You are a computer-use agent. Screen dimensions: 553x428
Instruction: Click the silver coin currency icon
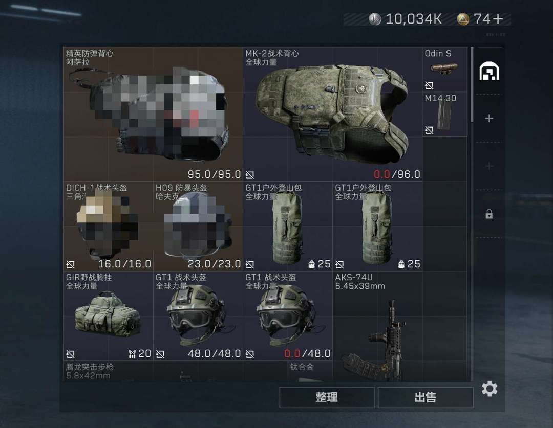[x=374, y=19]
